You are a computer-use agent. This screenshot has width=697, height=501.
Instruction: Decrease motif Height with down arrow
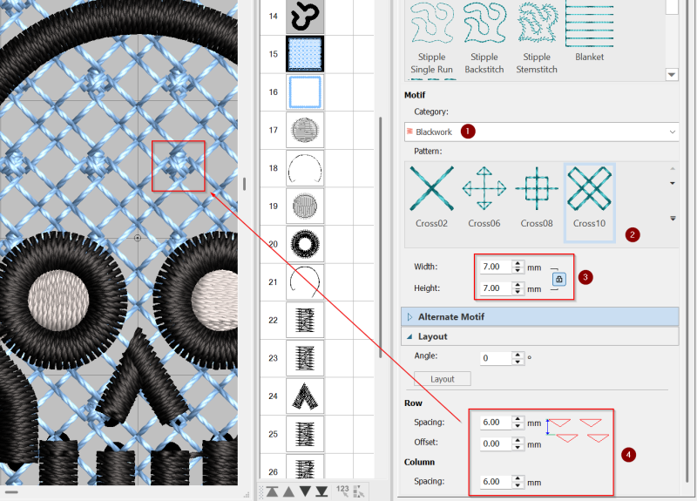coord(518,292)
